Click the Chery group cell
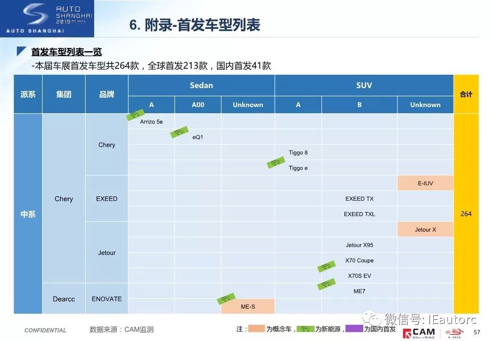 tap(64, 199)
